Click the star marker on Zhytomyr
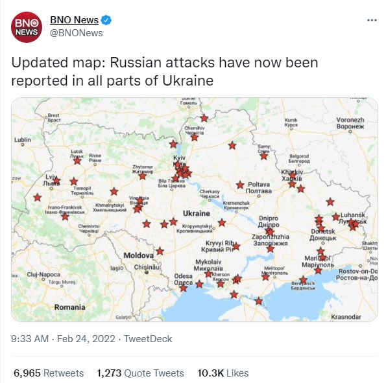The width and height of the screenshot is (386, 383). click(143, 176)
